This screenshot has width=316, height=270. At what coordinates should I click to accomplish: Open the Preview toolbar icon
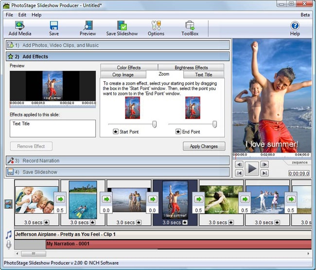[x=88, y=25]
